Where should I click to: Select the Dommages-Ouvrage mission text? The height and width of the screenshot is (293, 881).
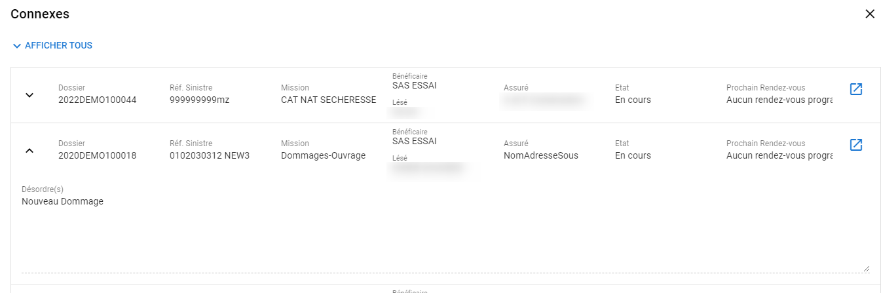point(323,156)
